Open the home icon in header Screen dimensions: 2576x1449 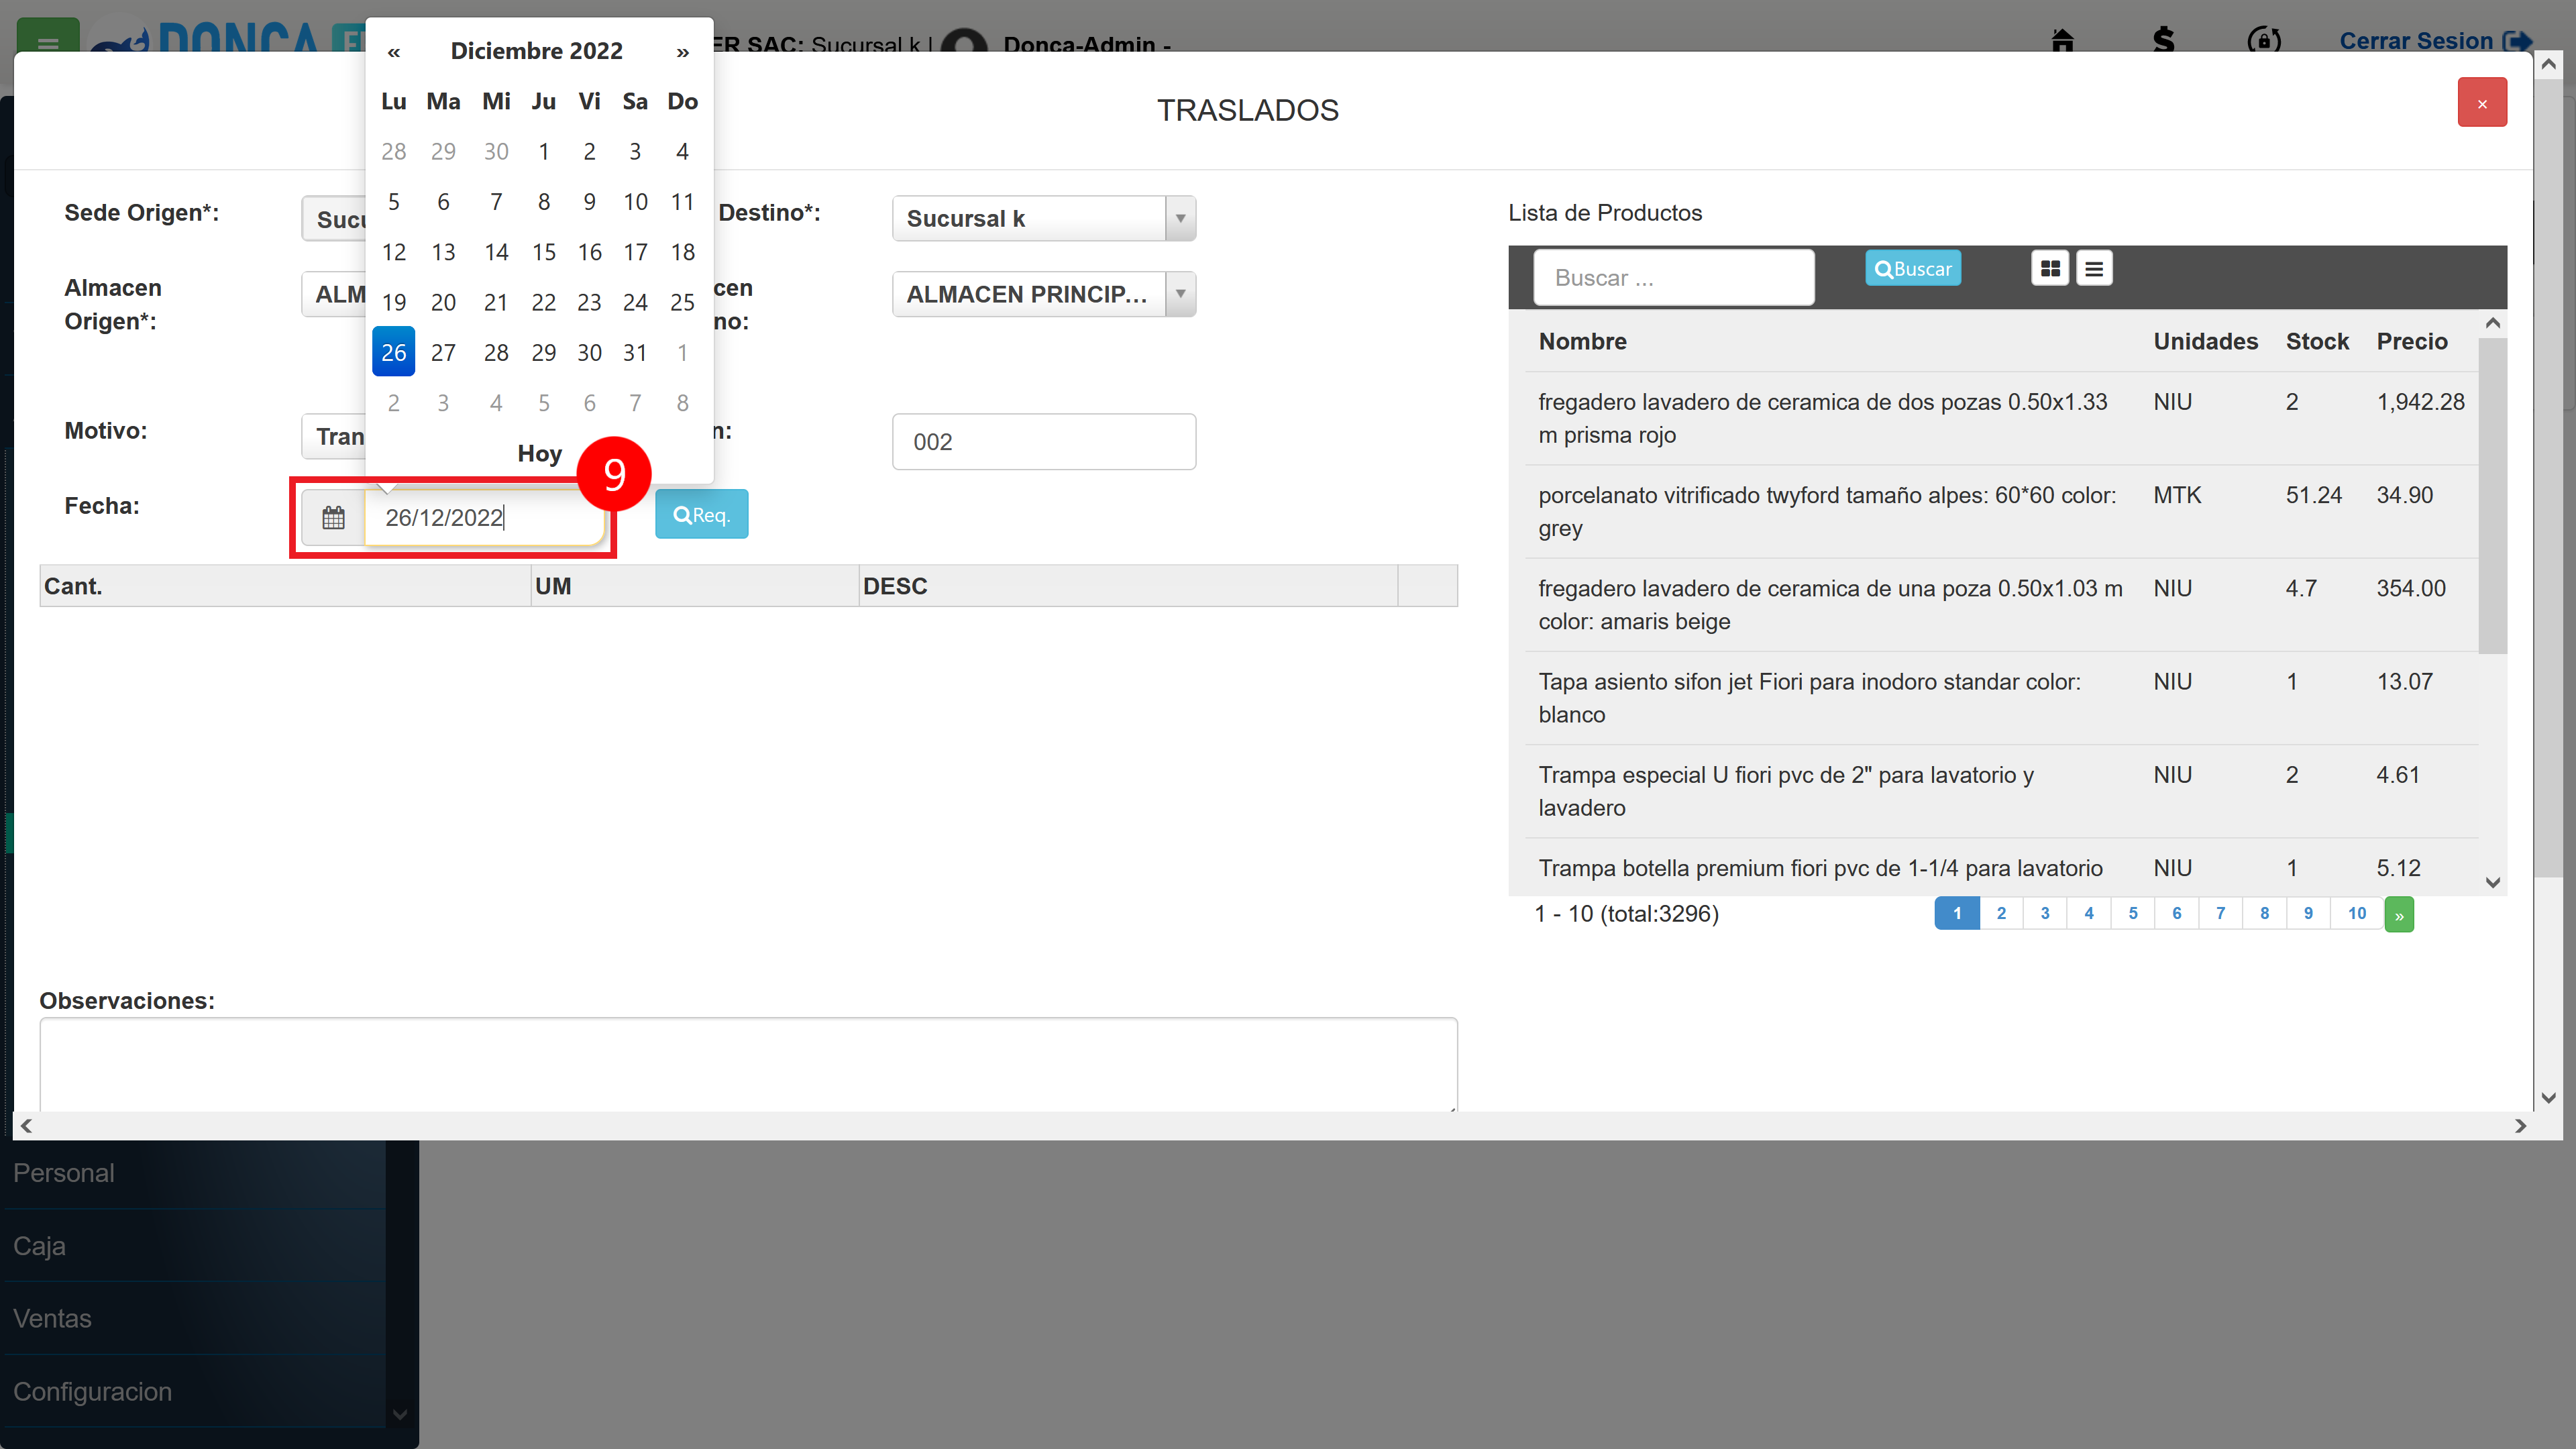pyautogui.click(x=2062, y=40)
